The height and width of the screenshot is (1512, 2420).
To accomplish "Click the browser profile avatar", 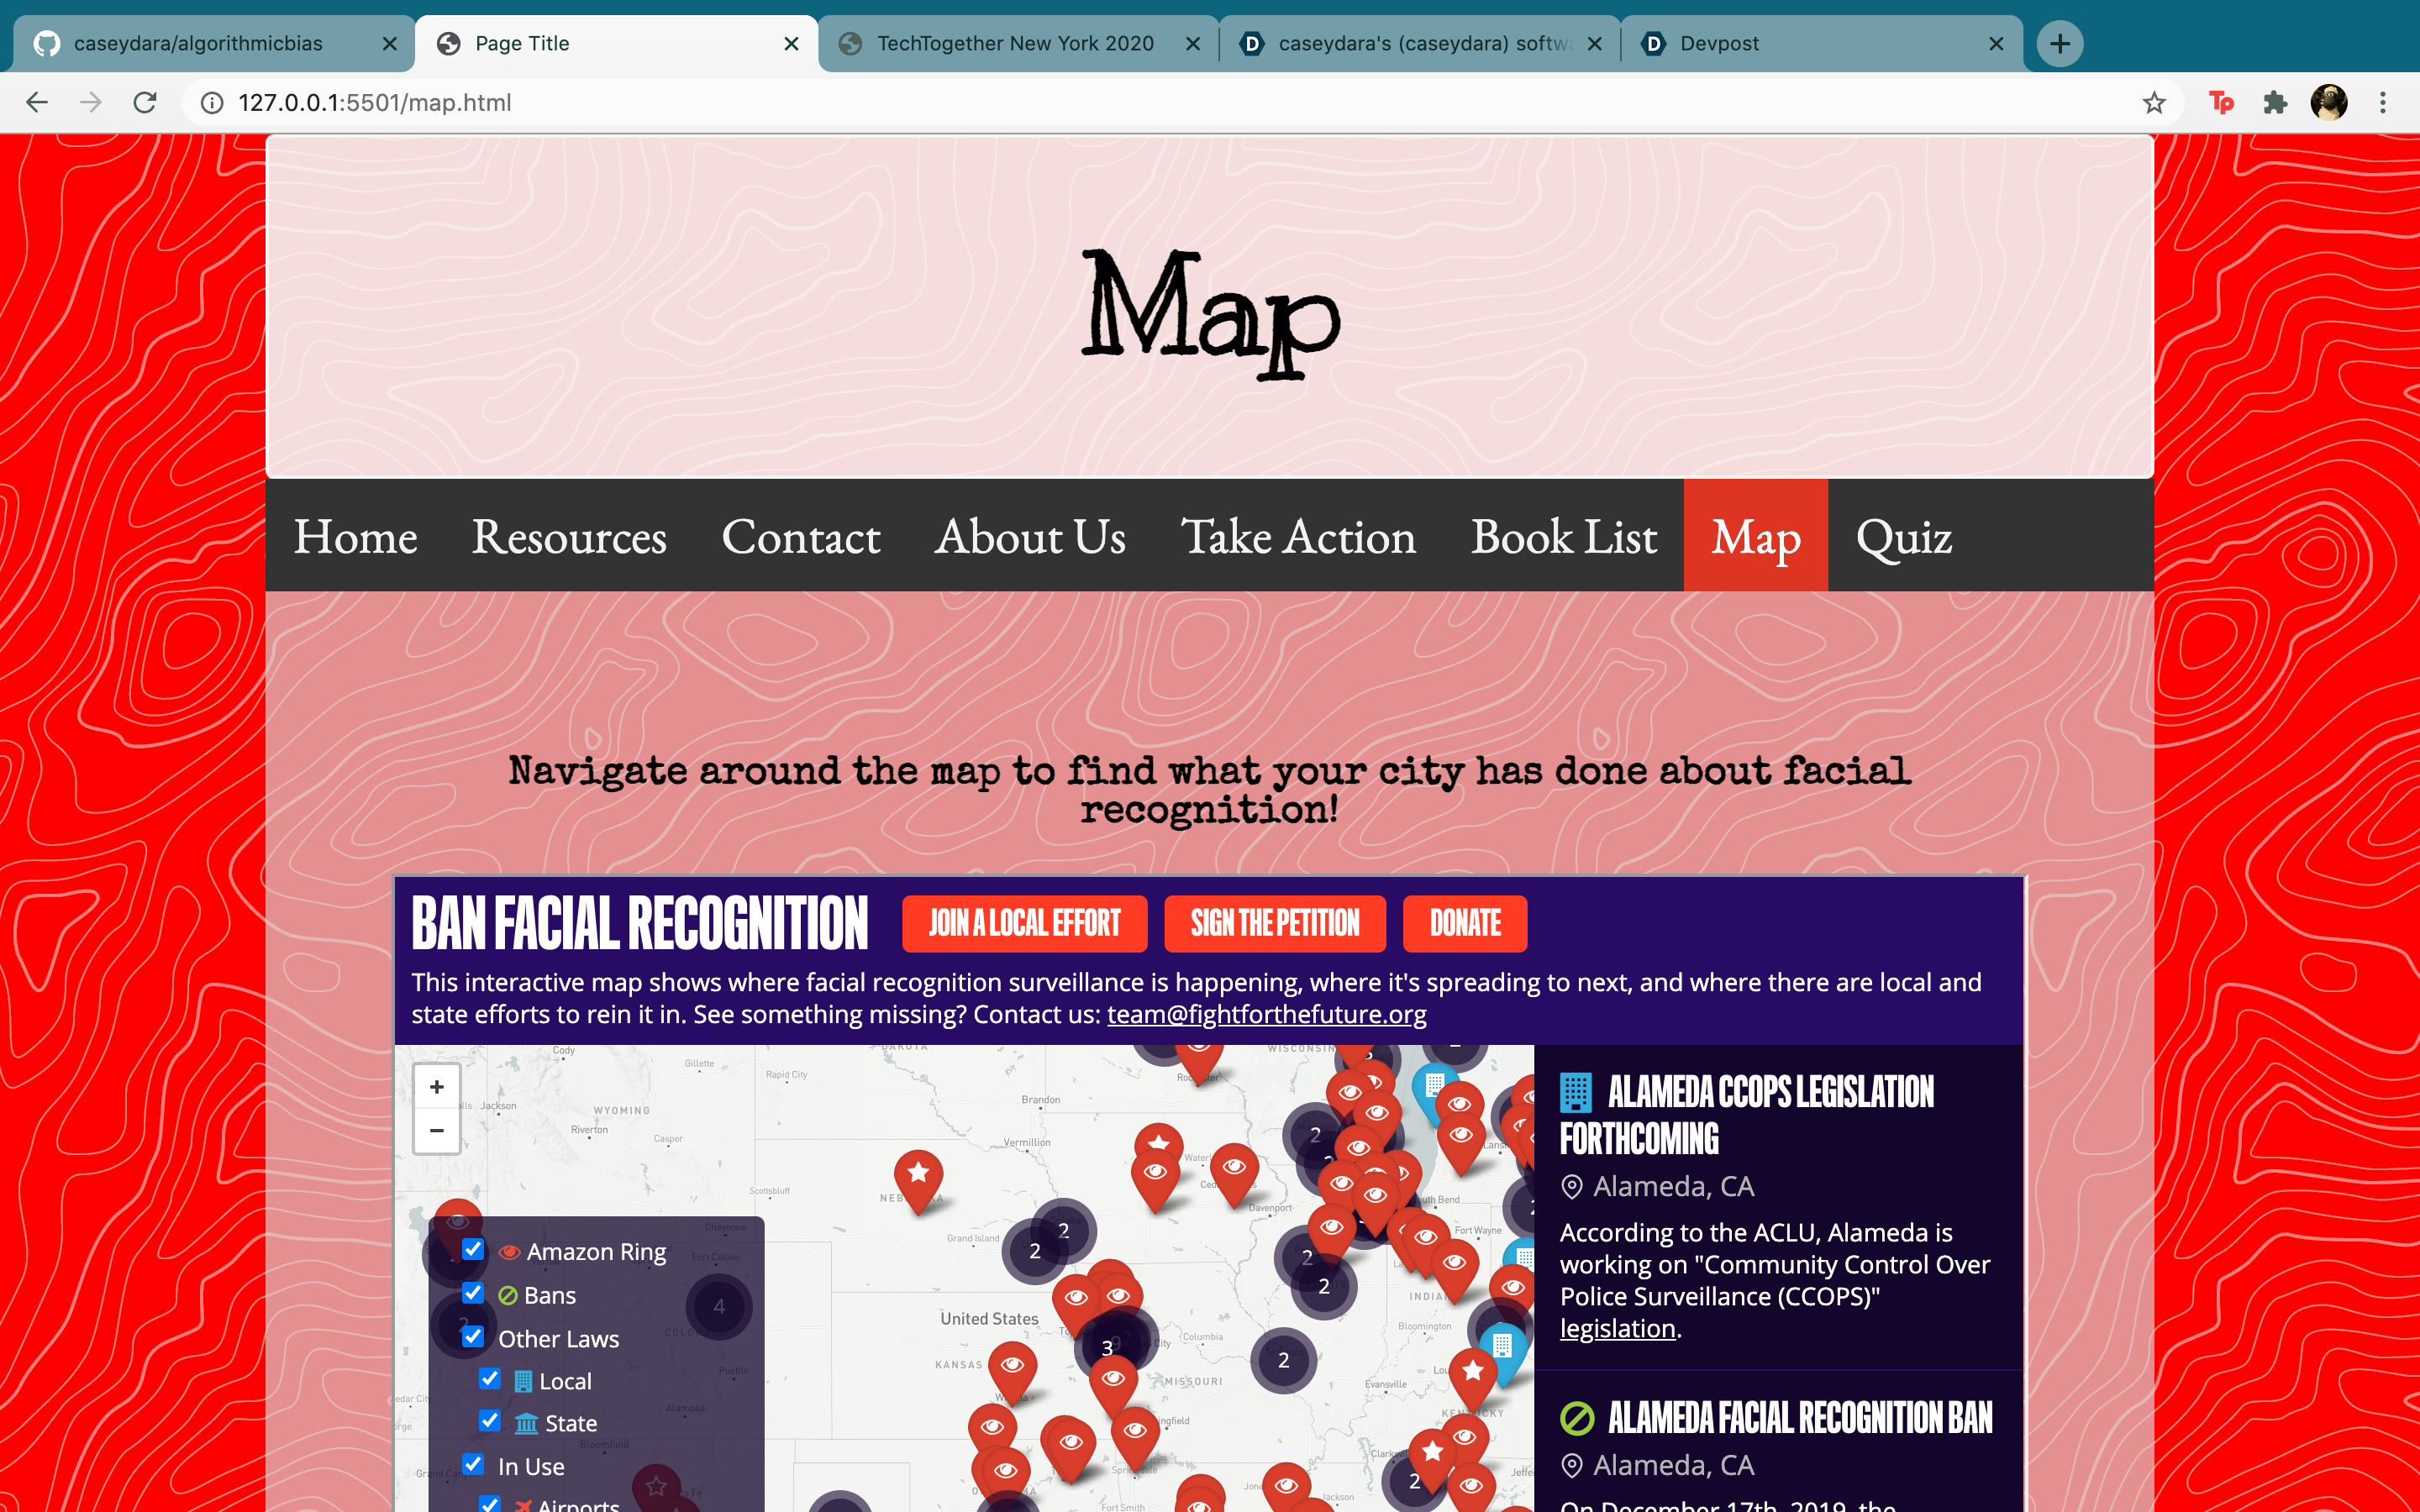I will (2329, 102).
